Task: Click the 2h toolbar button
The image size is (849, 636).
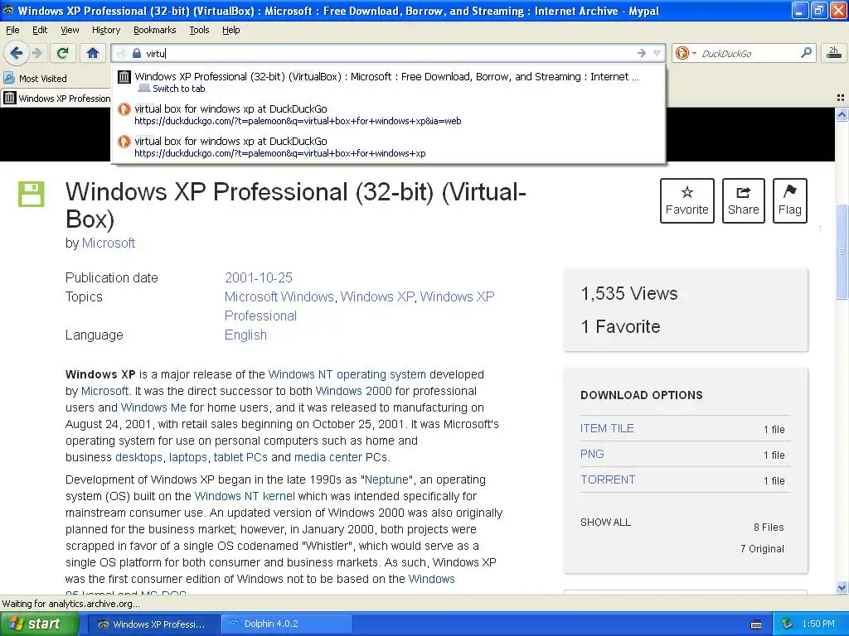Action: pos(834,52)
